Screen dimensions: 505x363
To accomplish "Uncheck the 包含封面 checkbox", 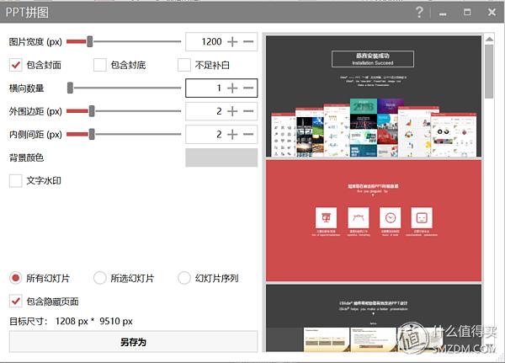I will (x=15, y=65).
